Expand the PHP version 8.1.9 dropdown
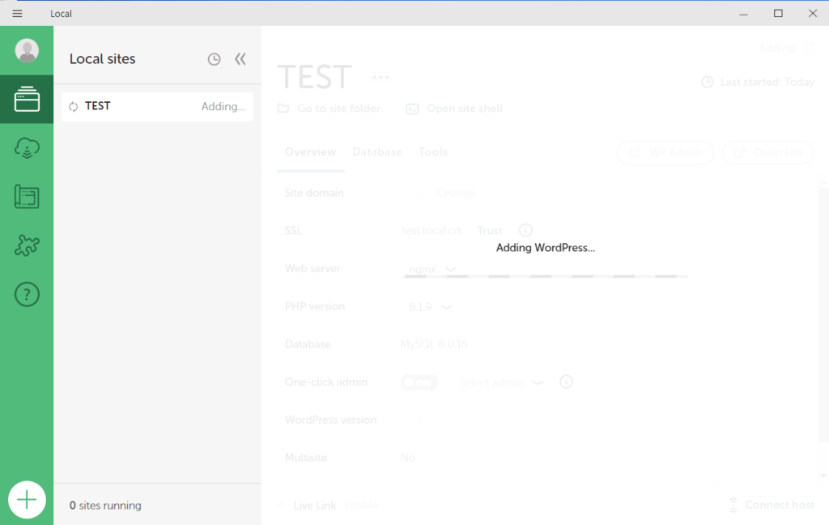The height and width of the screenshot is (525, 829). [x=430, y=306]
